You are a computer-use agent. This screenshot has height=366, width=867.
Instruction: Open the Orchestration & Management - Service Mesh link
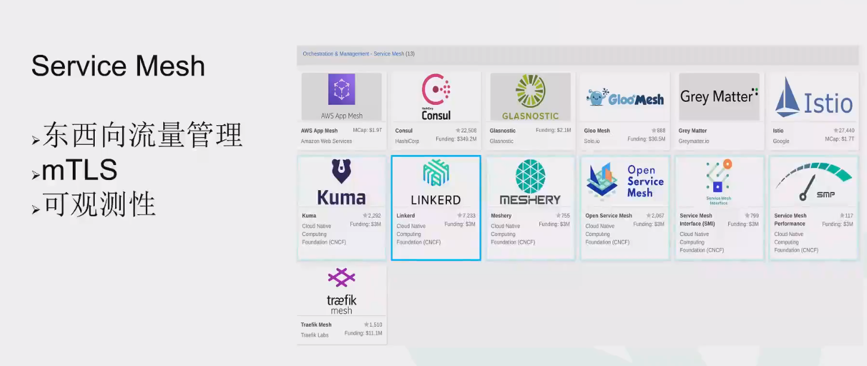tap(353, 54)
